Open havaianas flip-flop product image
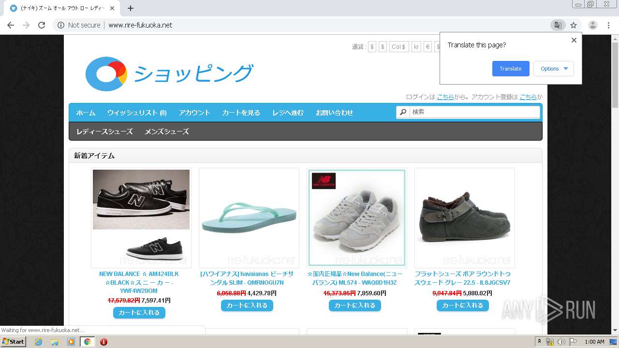619x348 pixels. pyautogui.click(x=249, y=217)
